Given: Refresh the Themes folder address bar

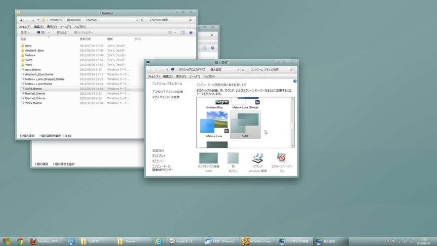Looking at the screenshot, I should click(142, 20).
